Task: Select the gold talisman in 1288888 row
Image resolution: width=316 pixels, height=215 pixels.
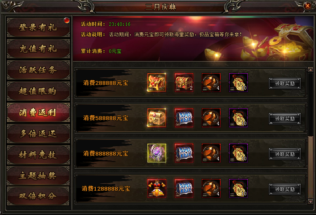Action: [x=238, y=188]
